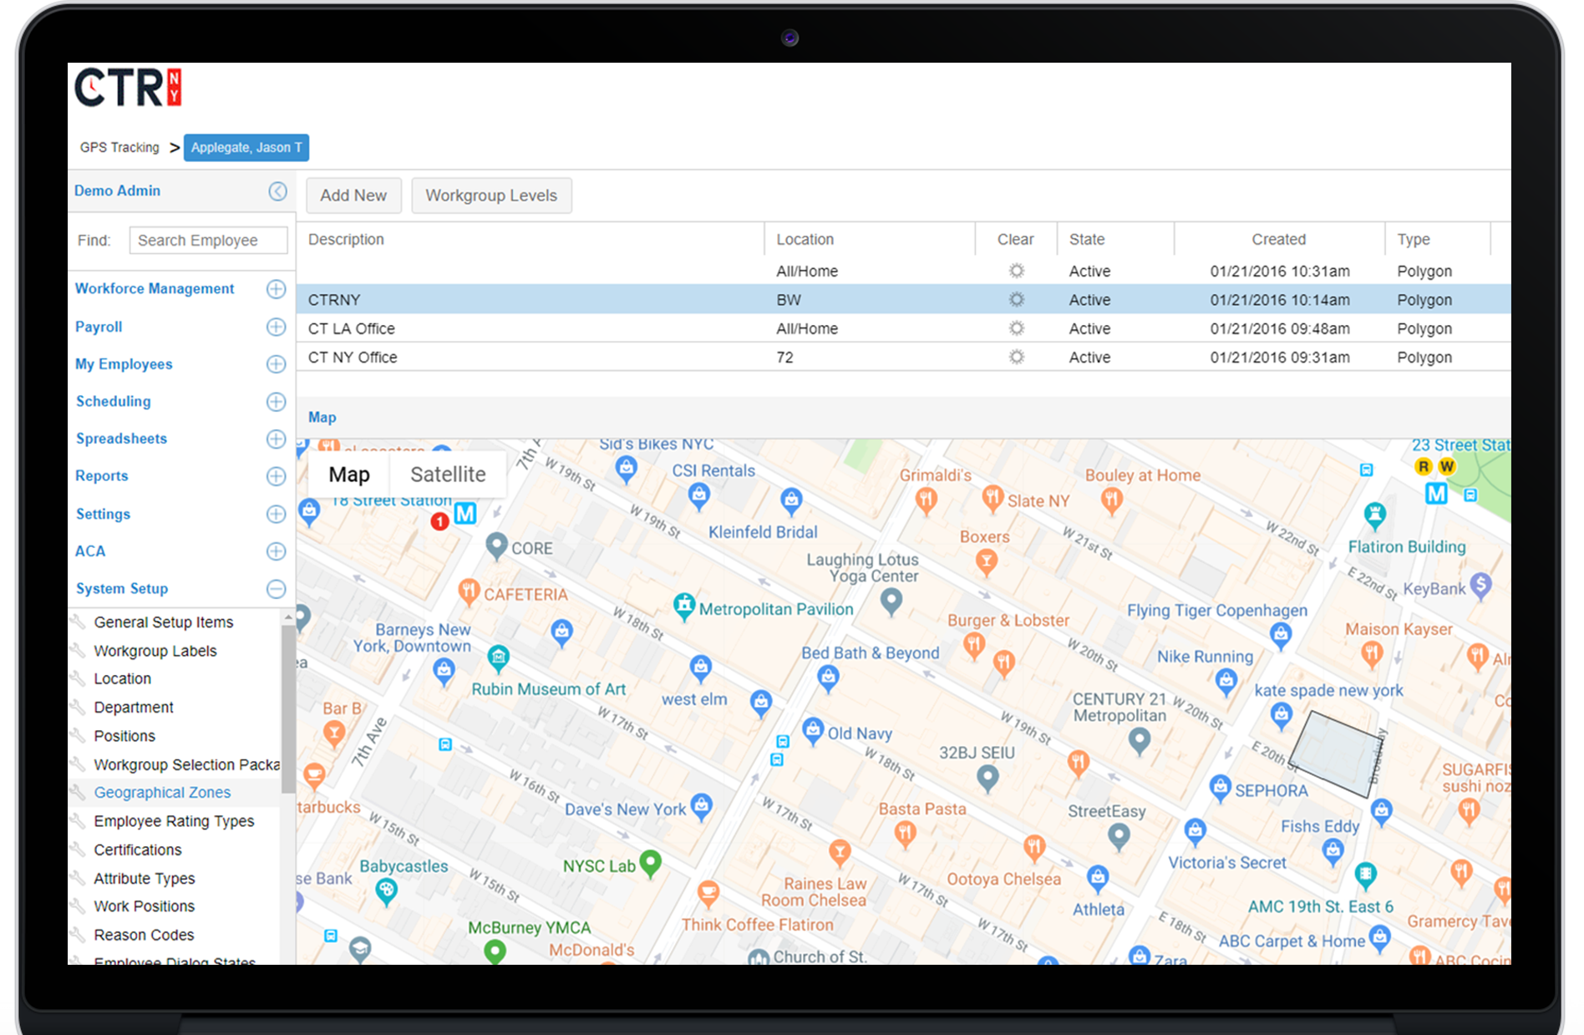The height and width of the screenshot is (1035, 1584).
Task: Expand the Workforce Management section
Action: pyautogui.click(x=276, y=289)
